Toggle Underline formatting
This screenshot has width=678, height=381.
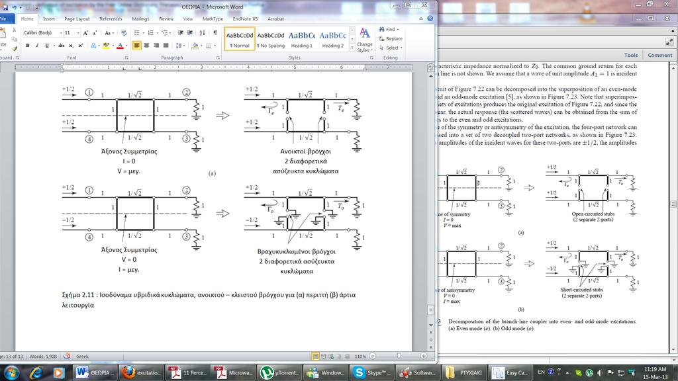[47, 46]
